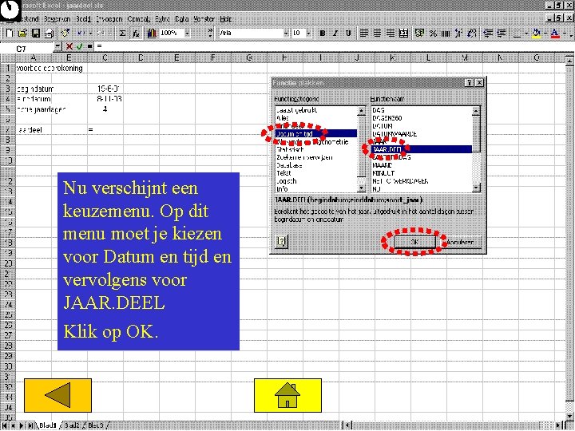Switch to the Blad3 sheet tab
Screen dimensions: 575x431
pyautogui.click(x=95, y=425)
